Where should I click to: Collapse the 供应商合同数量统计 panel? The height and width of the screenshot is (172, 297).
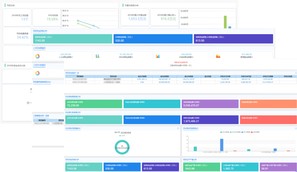pos(178,128)
